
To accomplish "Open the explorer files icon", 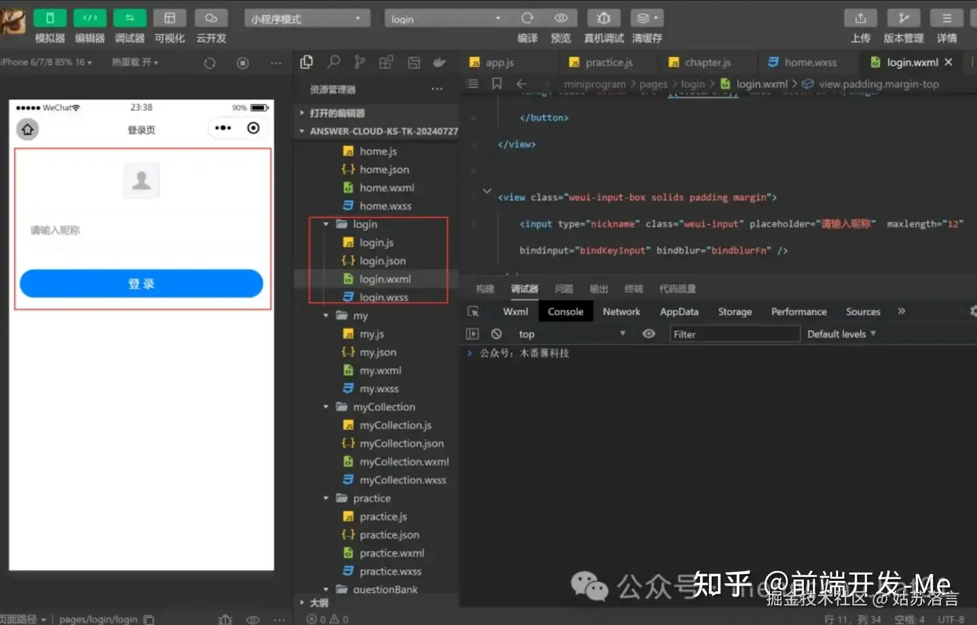I will point(307,62).
